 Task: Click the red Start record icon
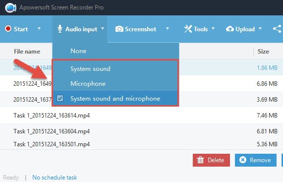coord(8,29)
